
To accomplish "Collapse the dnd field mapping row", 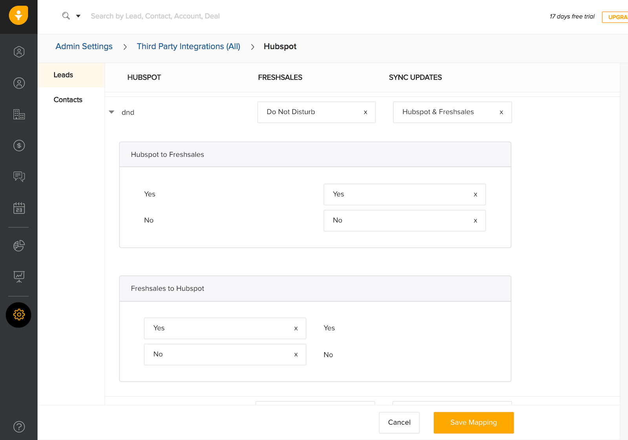I will 111,112.
